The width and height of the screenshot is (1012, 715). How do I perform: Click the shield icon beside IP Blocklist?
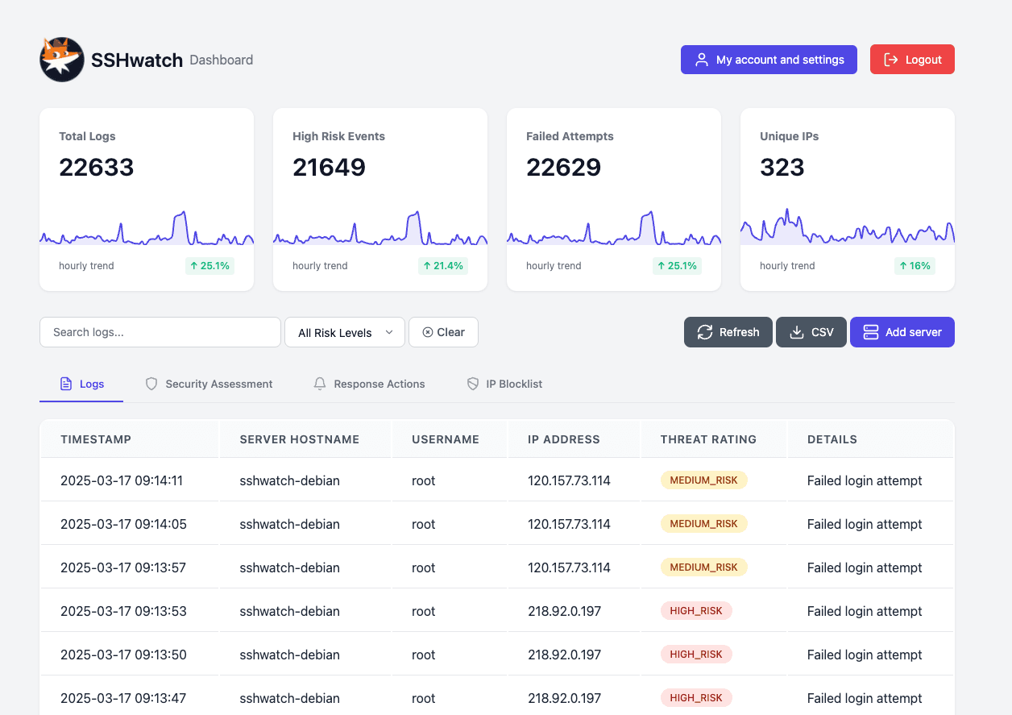[x=473, y=385]
